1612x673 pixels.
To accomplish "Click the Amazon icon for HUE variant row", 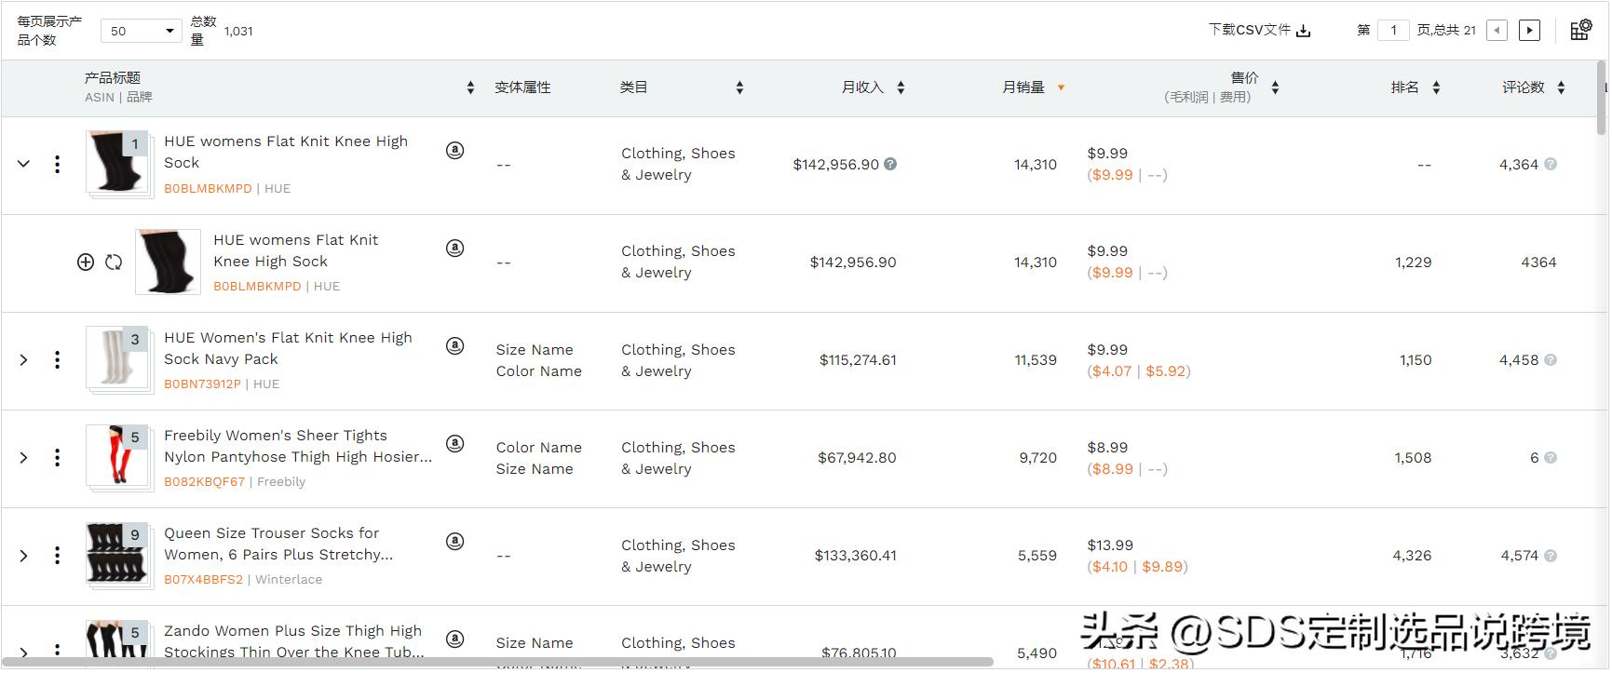I will click(454, 248).
